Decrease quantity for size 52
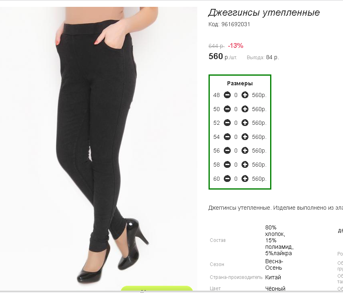The image size is (343, 293). pos(227,123)
